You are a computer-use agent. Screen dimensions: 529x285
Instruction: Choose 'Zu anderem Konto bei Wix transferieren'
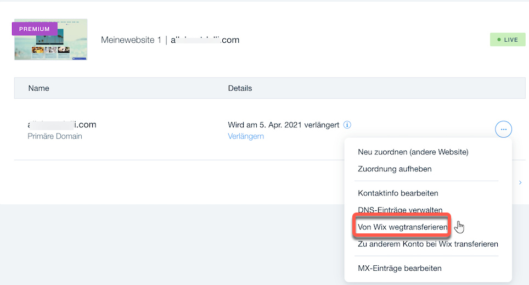click(x=427, y=244)
